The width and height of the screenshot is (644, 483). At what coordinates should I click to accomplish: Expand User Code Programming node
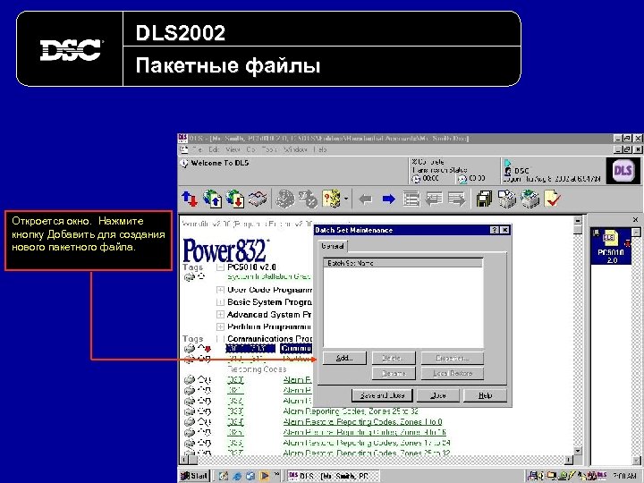pyautogui.click(x=221, y=290)
